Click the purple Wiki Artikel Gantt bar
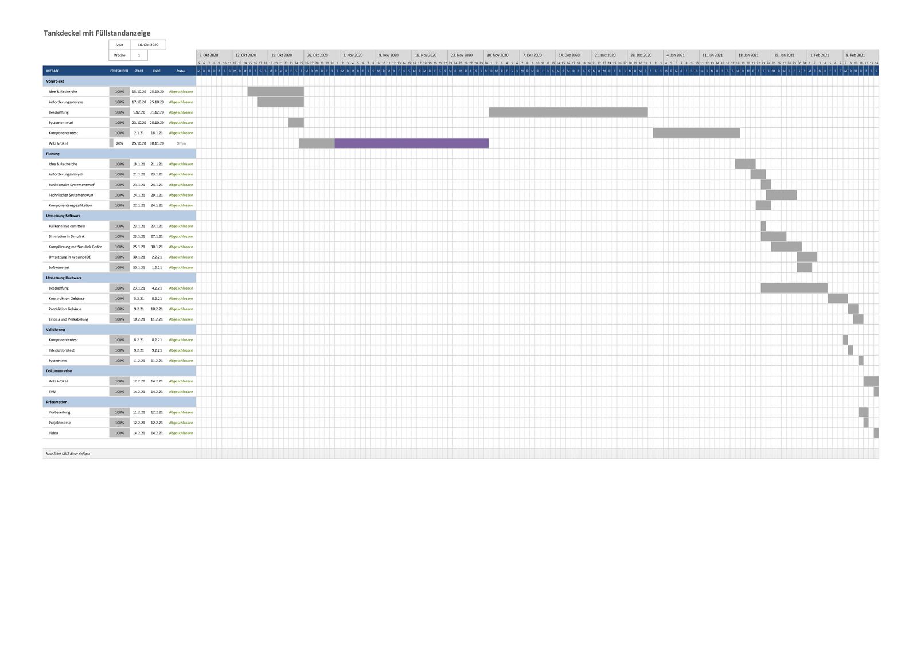The image size is (917, 648). click(411, 143)
